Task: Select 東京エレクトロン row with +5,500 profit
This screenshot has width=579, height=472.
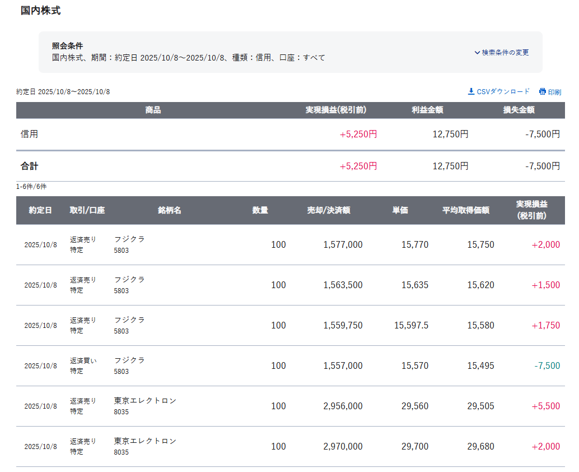Action: click(x=145, y=401)
